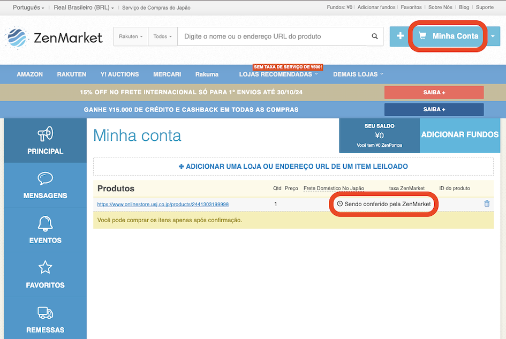The image size is (506, 339).
Task: Click the Preço column header
Action: click(291, 188)
